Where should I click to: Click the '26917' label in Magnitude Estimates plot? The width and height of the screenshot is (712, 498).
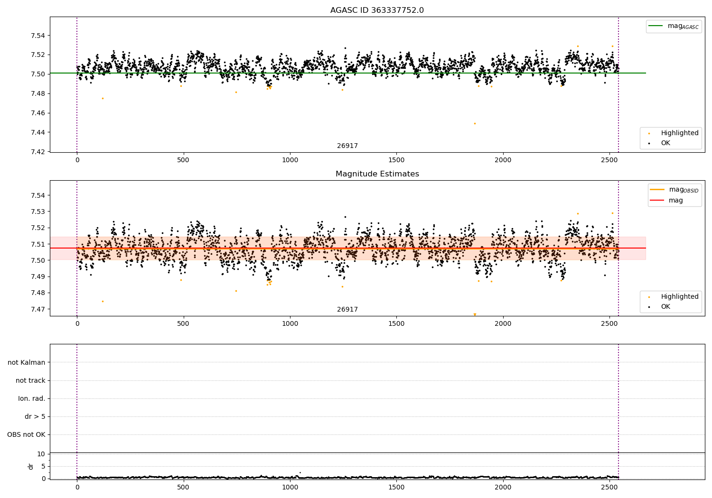(x=347, y=310)
